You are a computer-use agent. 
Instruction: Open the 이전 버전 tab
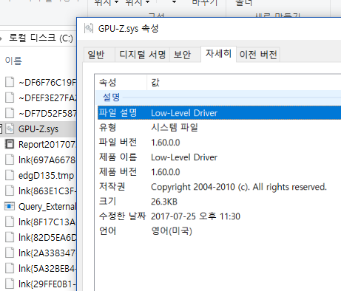[x=258, y=55]
